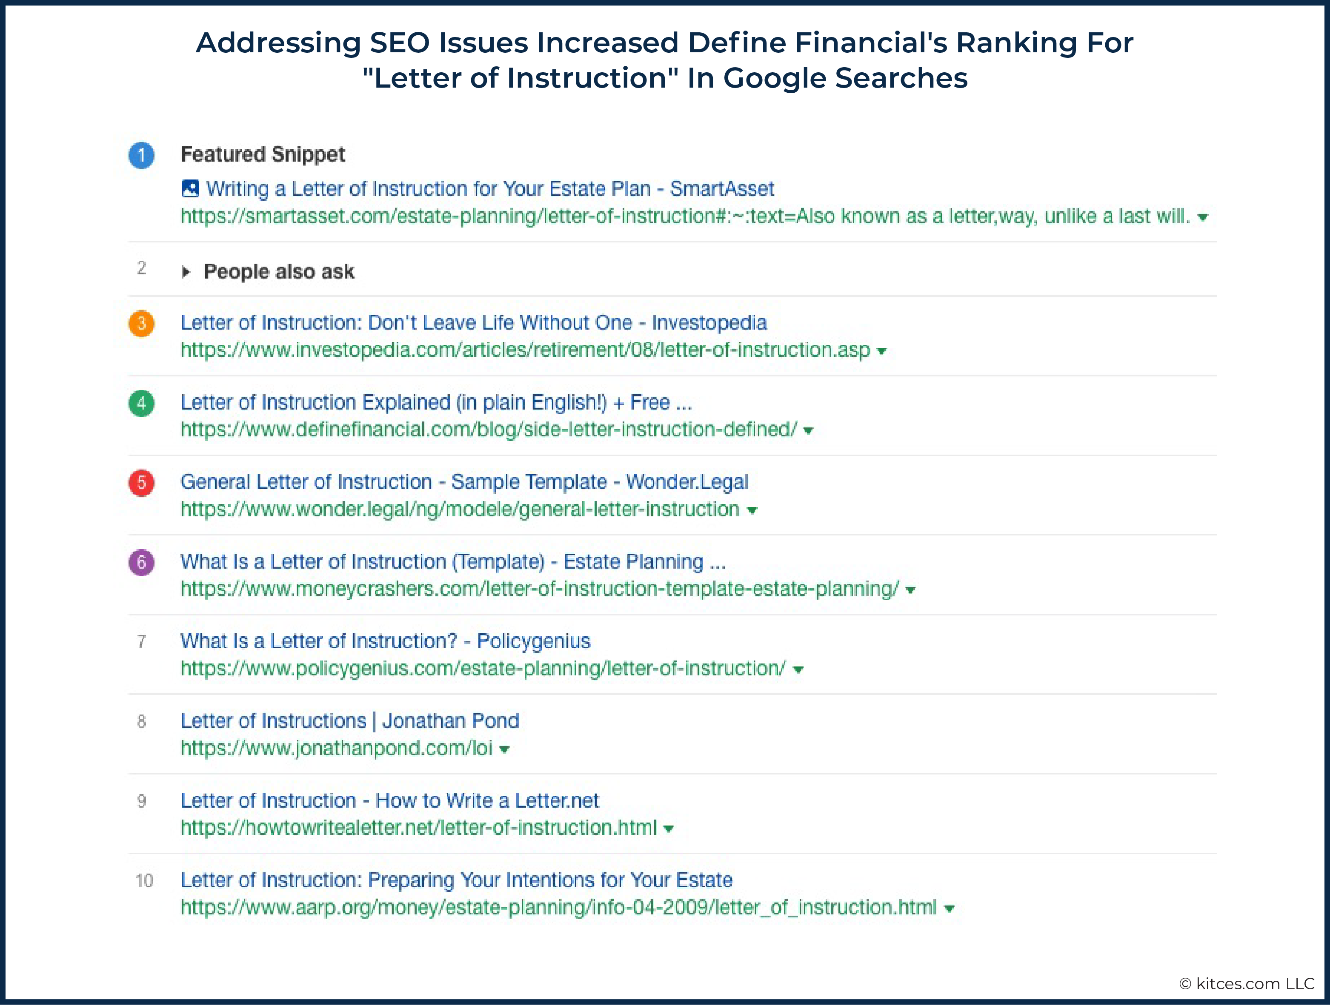Open Letter of Instruction Explained result link
The image size is (1330, 1005).
click(437, 402)
